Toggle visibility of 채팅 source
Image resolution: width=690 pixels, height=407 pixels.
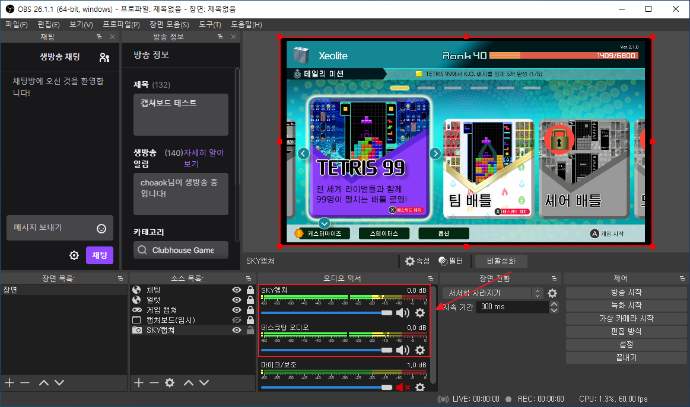coord(237,290)
